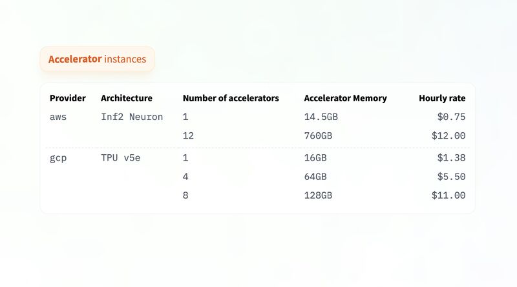Click the TPU v5e architecture cell
Viewport: 517px width, 287px height.
pos(121,157)
